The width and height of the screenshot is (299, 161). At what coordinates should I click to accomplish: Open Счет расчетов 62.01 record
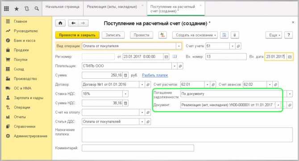pos(213,85)
